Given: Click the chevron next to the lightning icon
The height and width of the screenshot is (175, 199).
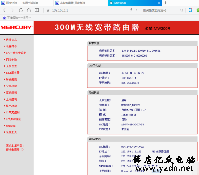Looking at the screenshot, I should point(136,10).
